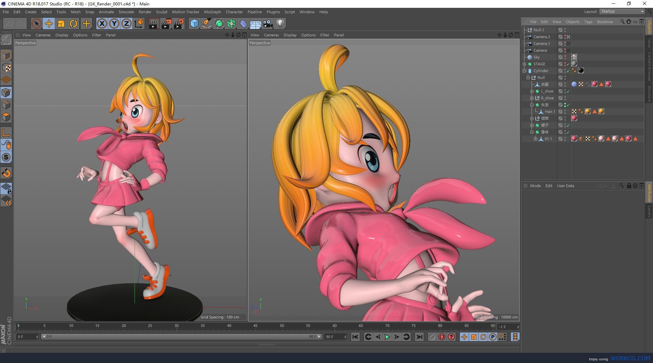This screenshot has width=653, height=363.
Task: Toggle Cylinder object's enable checkmark
Action: point(568,71)
